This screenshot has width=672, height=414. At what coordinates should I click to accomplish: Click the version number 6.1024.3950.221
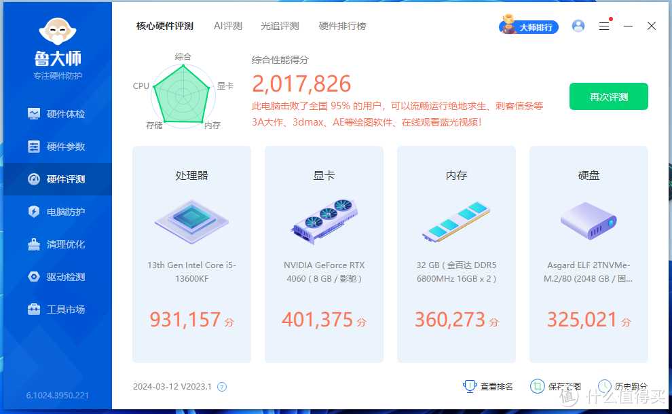click(58, 396)
